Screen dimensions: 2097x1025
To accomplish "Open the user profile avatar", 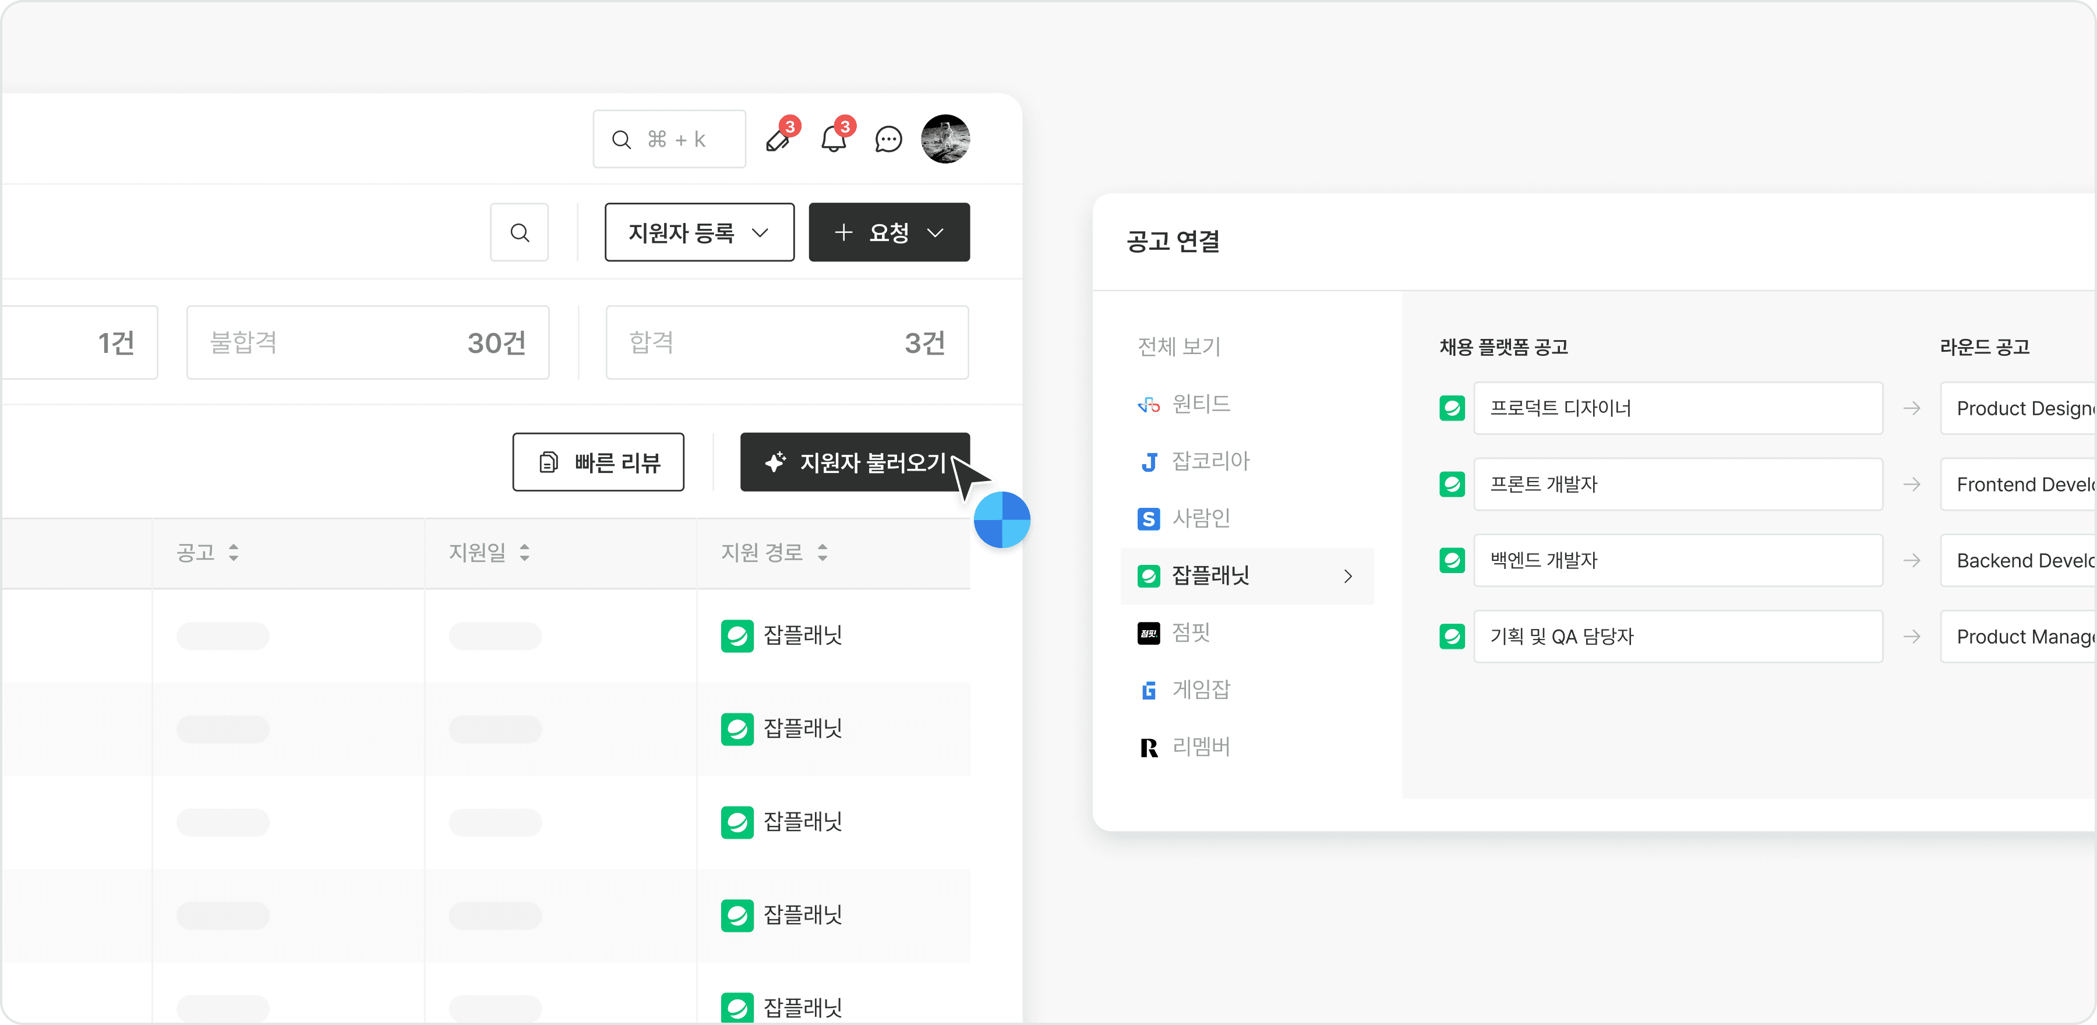I will (x=945, y=139).
